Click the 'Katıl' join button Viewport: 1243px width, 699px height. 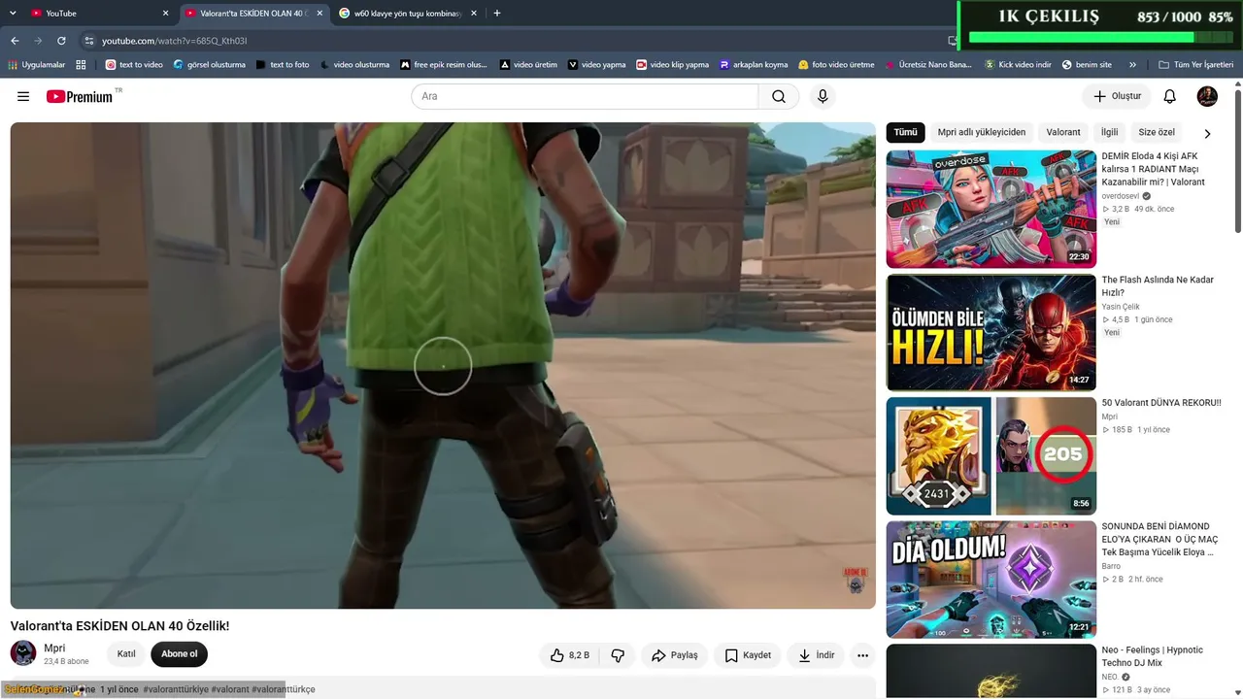click(126, 654)
